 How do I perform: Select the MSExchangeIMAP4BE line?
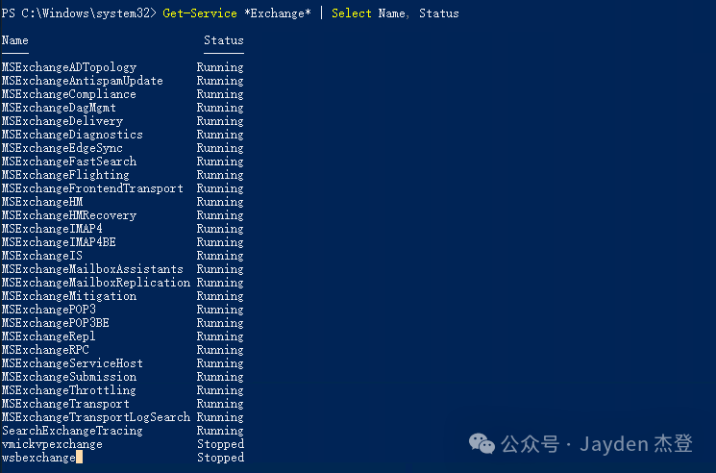pos(59,242)
